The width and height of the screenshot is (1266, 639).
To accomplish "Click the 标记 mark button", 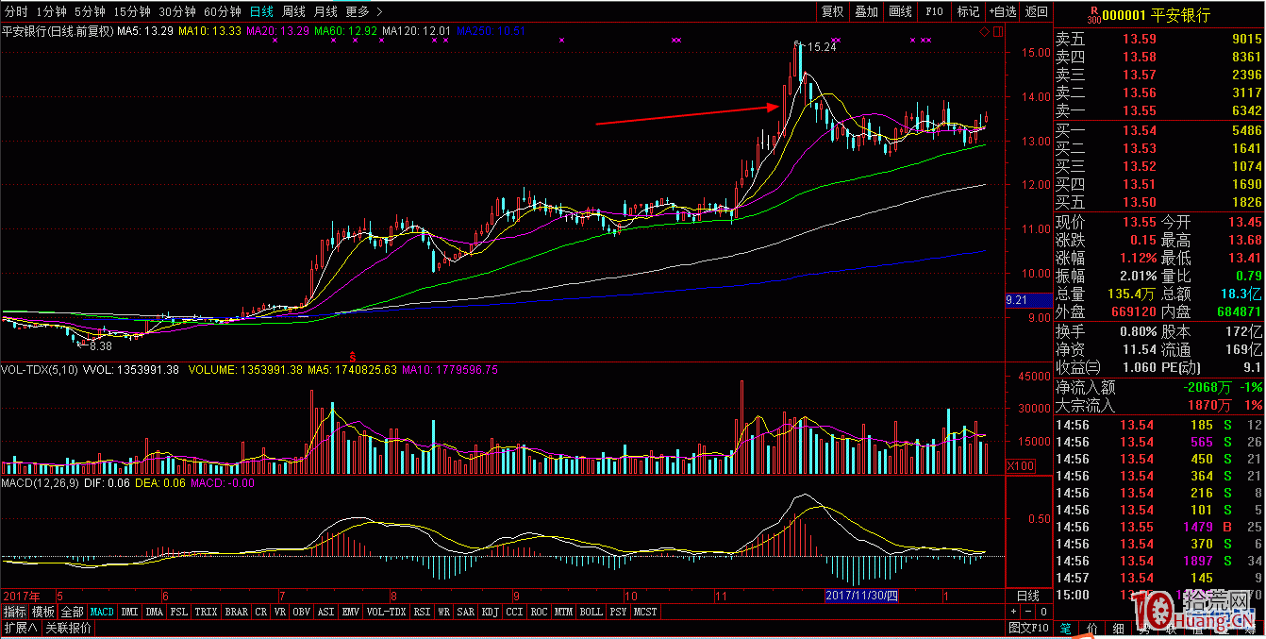I will 968,11.
